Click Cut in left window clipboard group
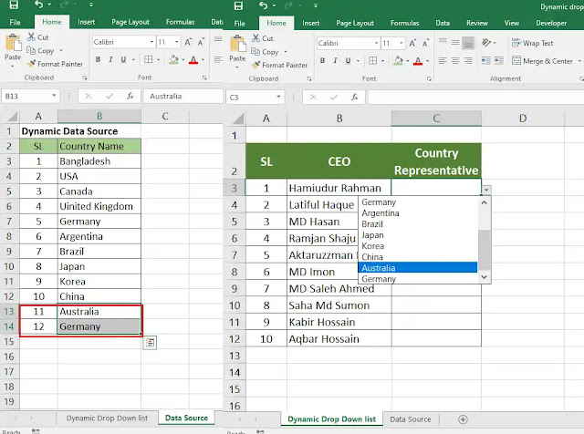Viewport: 584px width, 434px height. (38, 37)
